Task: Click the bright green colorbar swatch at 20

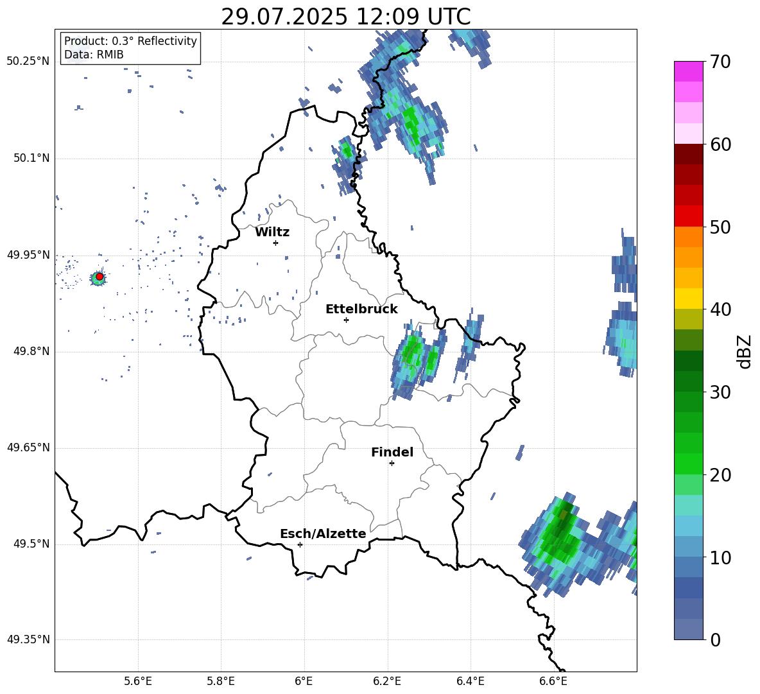Action: point(688,464)
